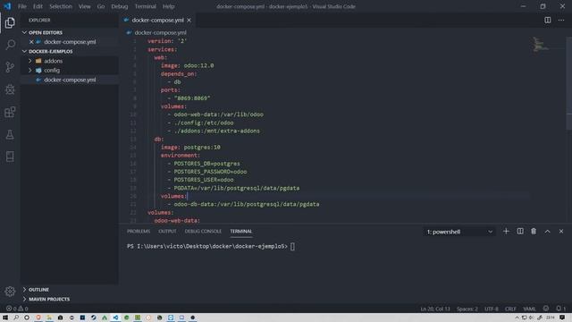The width and height of the screenshot is (572, 322).
Task: Open the View menu
Action: (85, 6)
